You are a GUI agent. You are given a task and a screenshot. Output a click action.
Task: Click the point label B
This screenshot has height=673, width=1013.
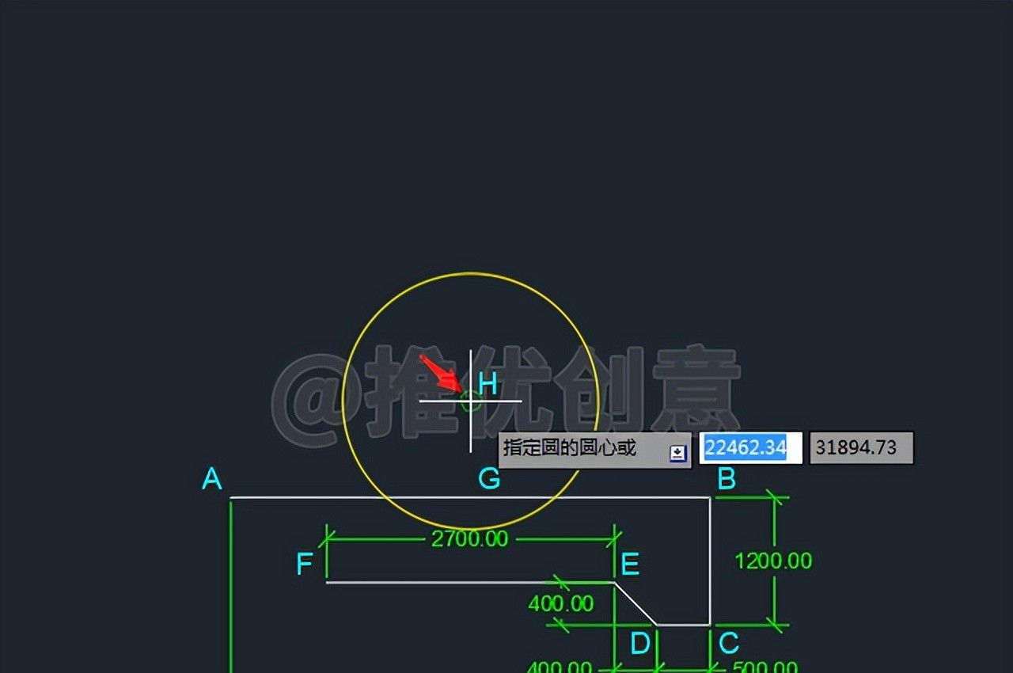[x=726, y=479]
